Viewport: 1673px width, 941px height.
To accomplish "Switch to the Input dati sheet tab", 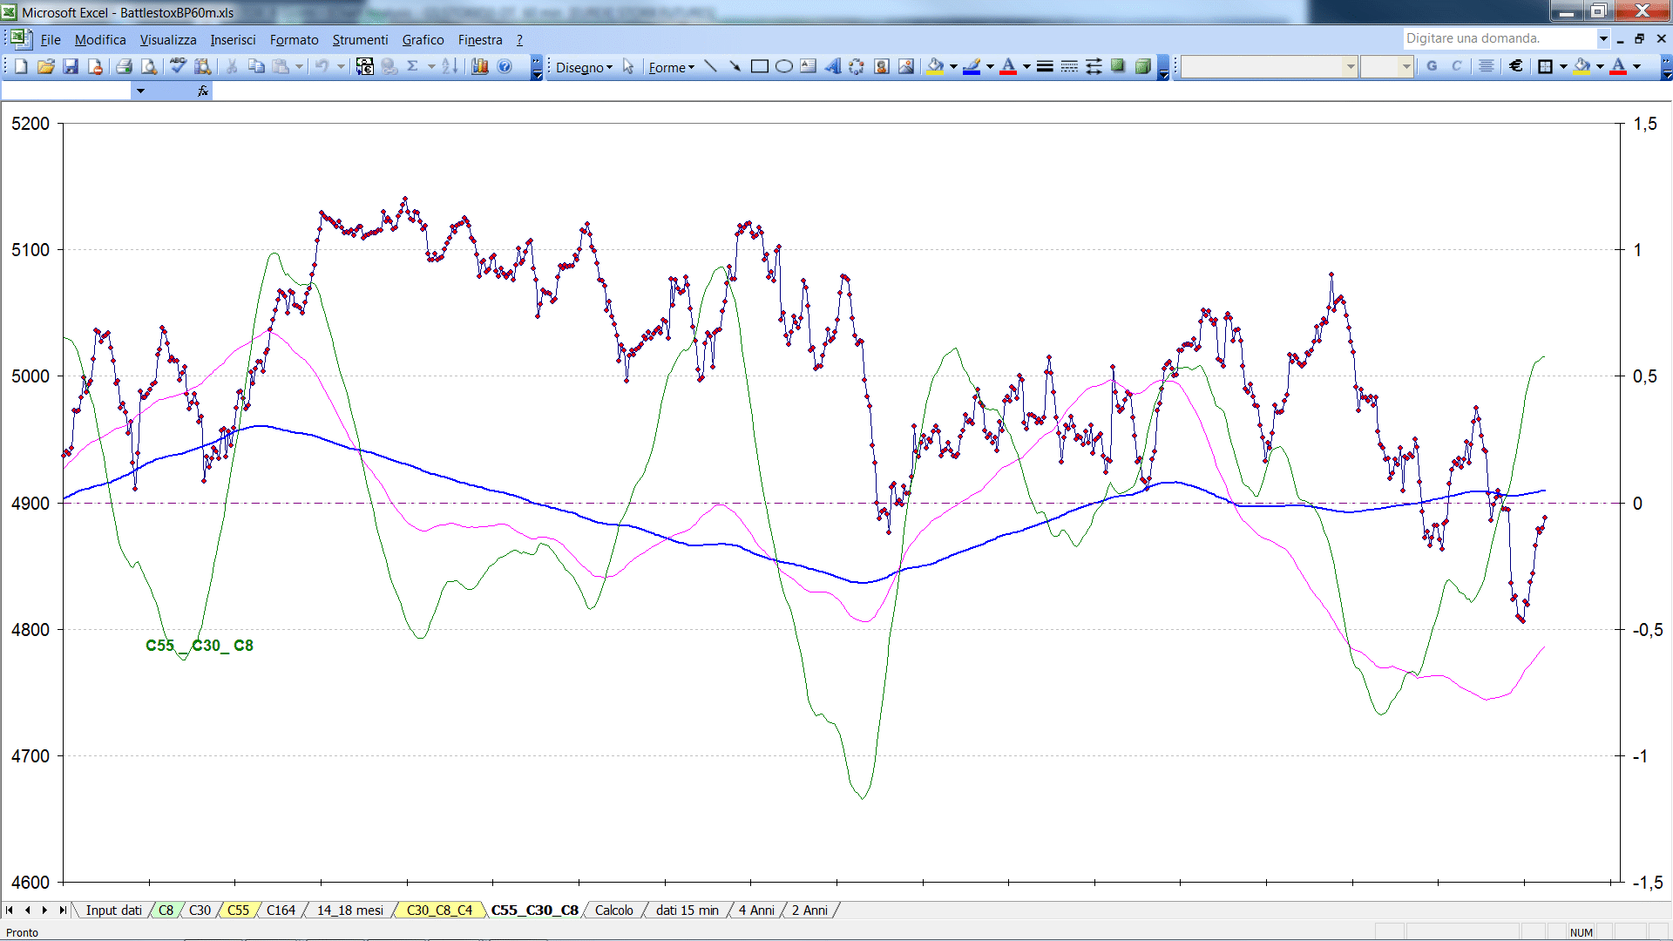I will [113, 910].
